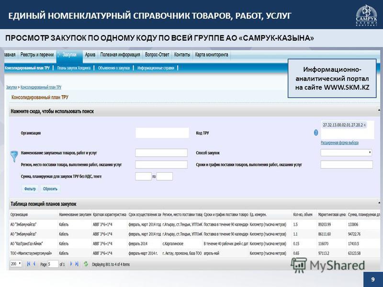Refresh the table with green icon
Viewport: 383px width, 287px height.
click(86, 264)
